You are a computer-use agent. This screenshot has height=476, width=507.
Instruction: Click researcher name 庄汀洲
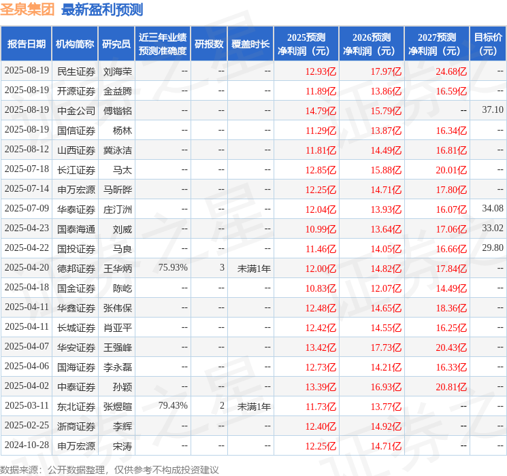118,209
